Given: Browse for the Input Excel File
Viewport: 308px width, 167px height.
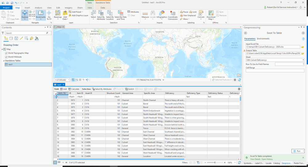Looking at the screenshot, I should point(302,47).
